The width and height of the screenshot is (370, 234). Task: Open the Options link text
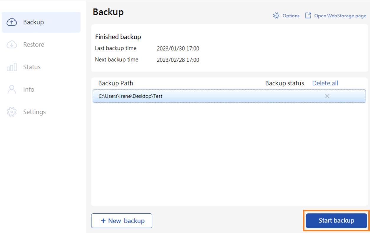coord(291,16)
